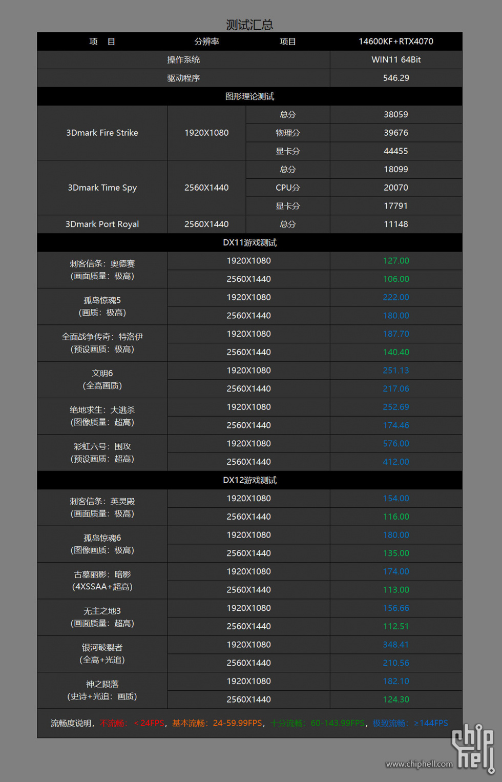
Task: Click the 3Dmark Fire Strike row label
Action: point(102,133)
